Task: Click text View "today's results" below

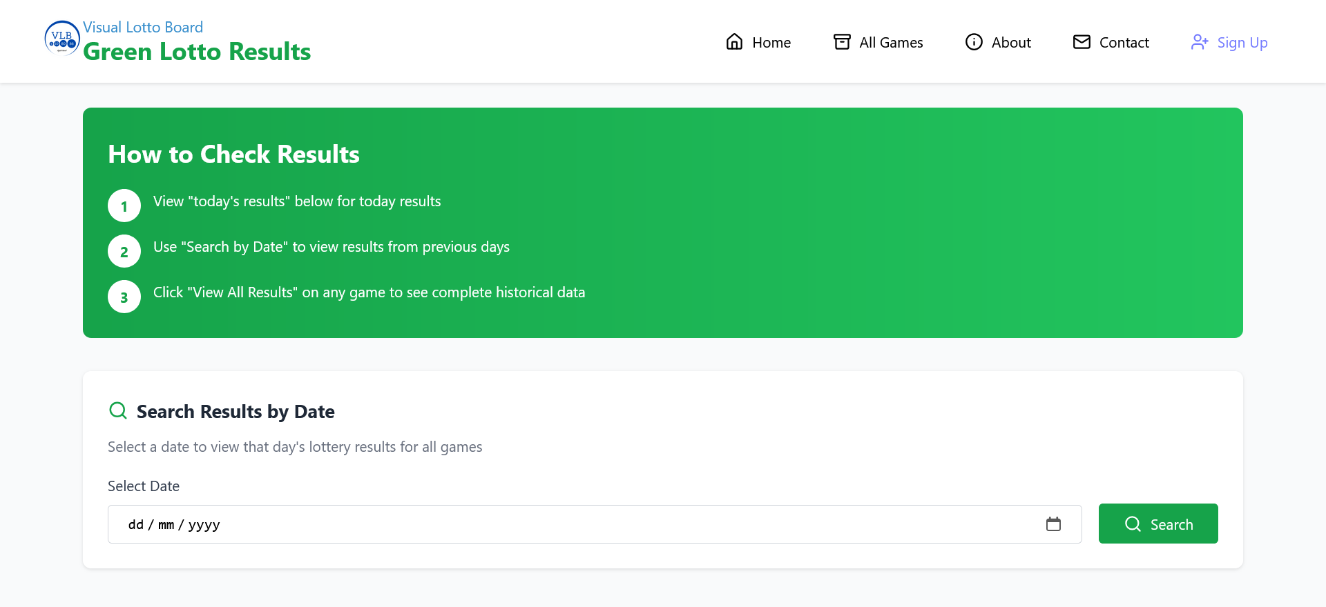Action: (297, 201)
